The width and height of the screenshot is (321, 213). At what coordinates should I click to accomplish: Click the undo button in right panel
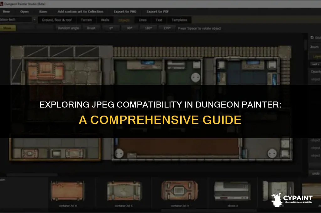coord(315,174)
